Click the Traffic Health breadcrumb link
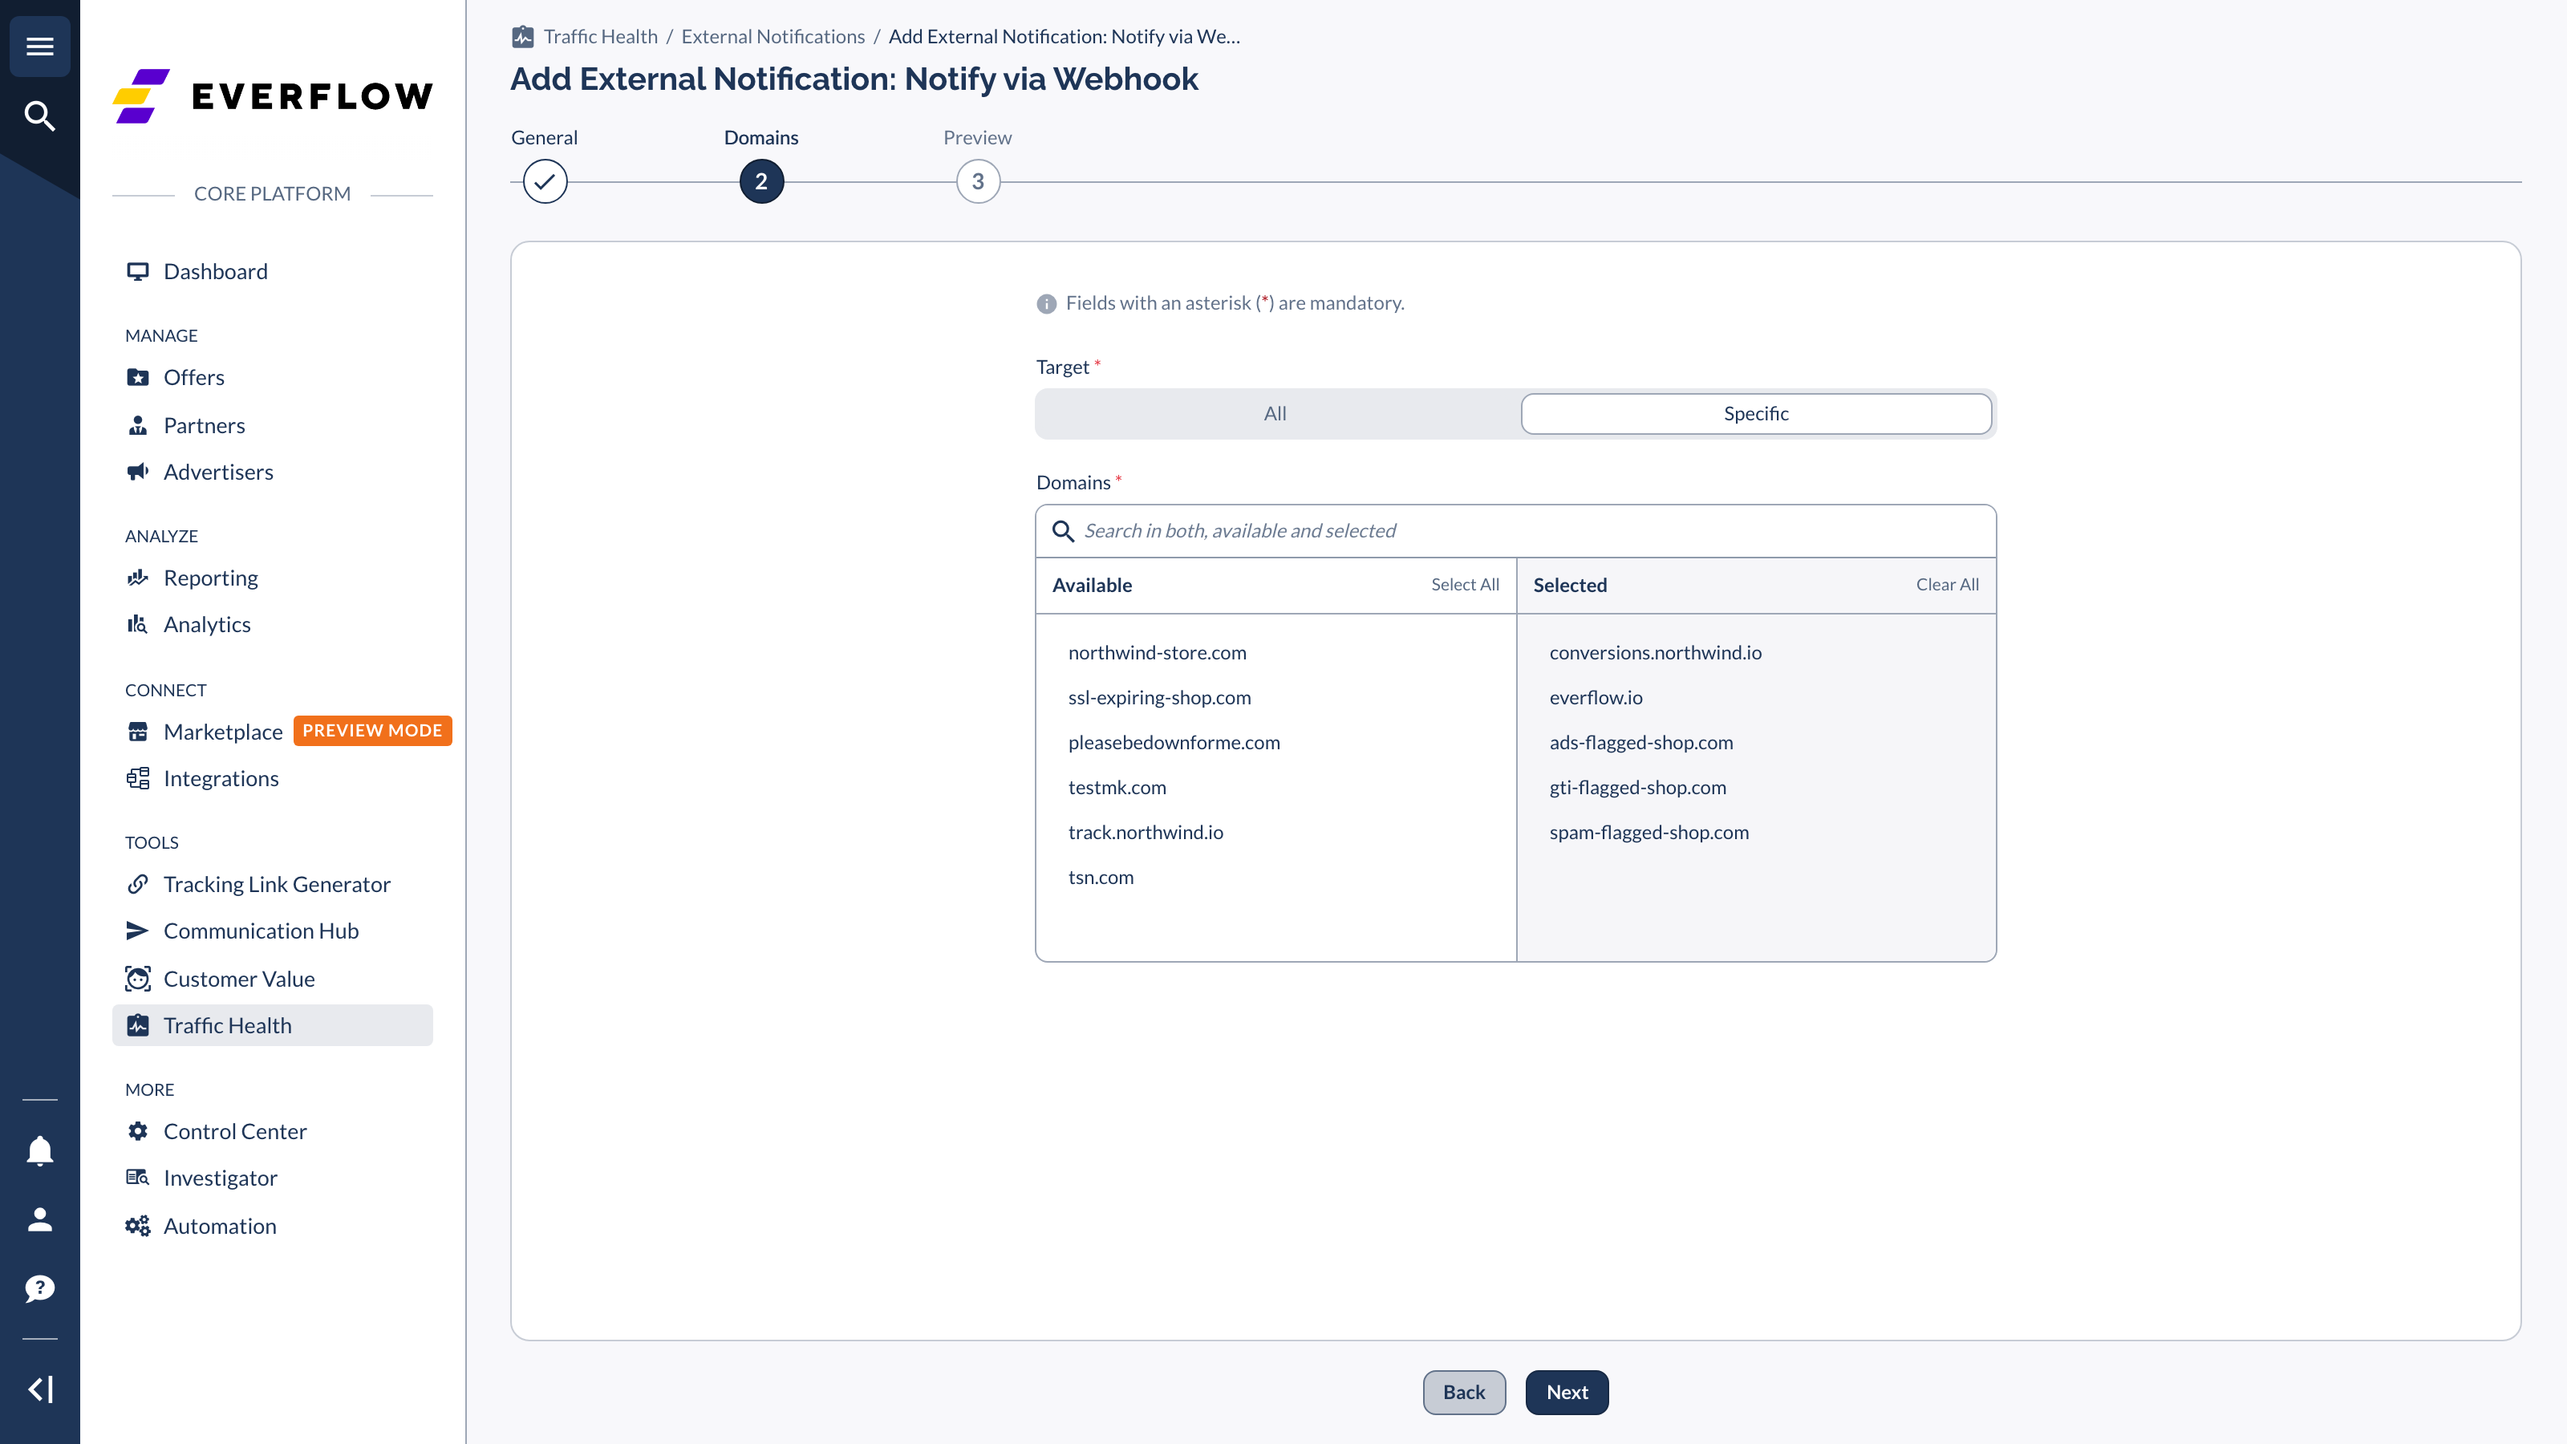The image size is (2567, 1444). click(x=601, y=37)
